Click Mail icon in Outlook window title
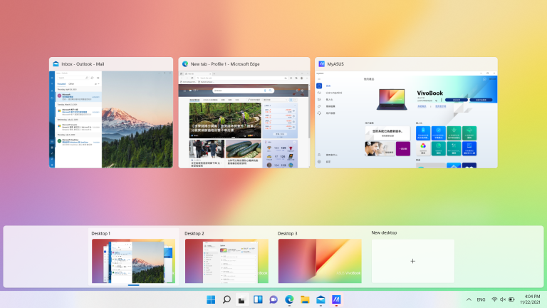547x308 pixels. [56, 64]
